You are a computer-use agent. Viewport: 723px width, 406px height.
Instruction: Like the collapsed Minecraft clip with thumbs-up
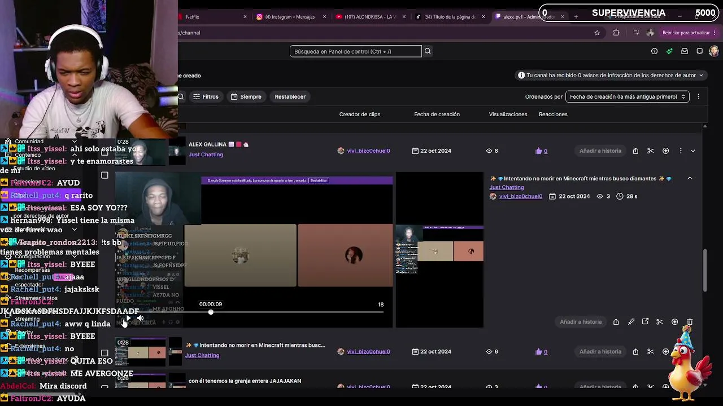539,352
